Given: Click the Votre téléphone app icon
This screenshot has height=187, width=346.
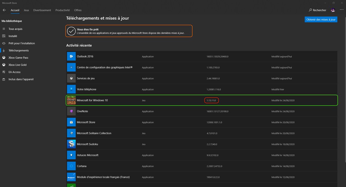Looking at the screenshot, I should tap(71, 89).
